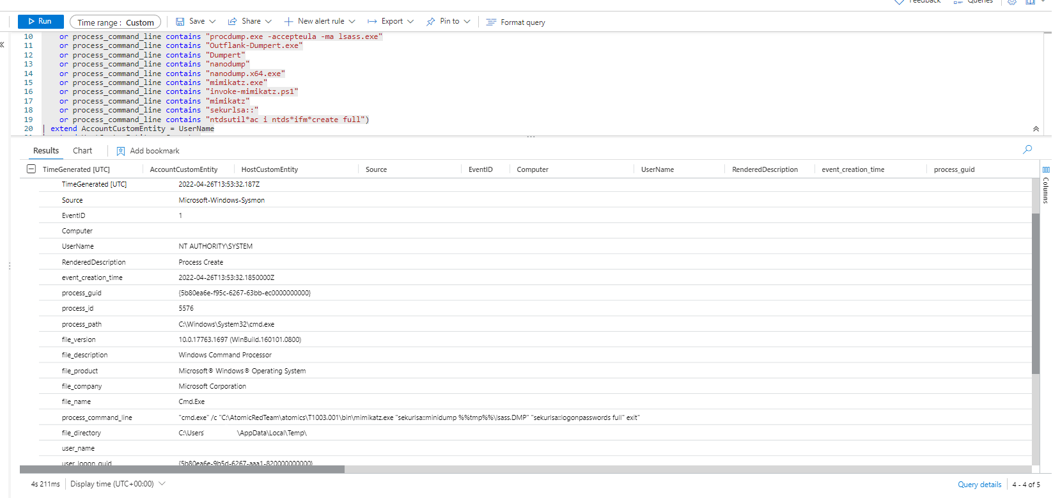Click the Format query icon
Viewport: 1060px width, 498px height.
pos(491,22)
